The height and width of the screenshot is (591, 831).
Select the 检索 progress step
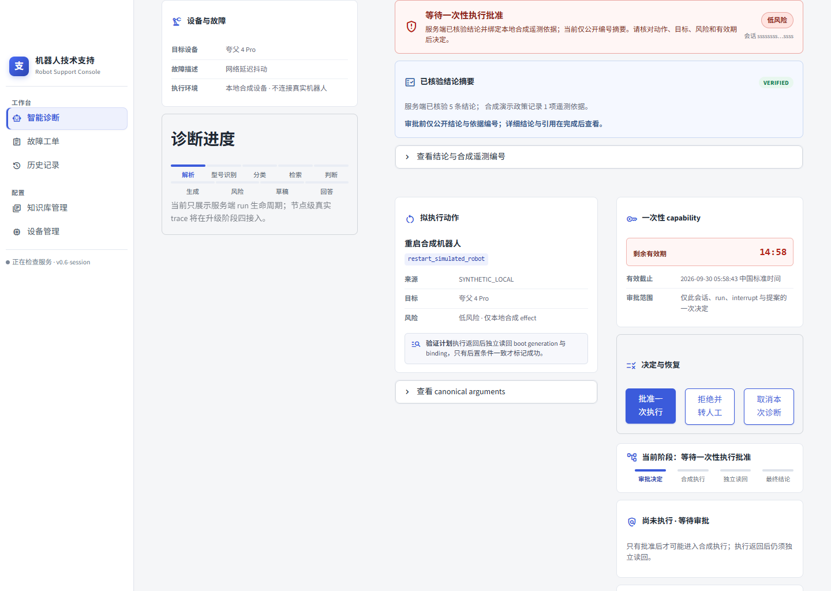(295, 172)
